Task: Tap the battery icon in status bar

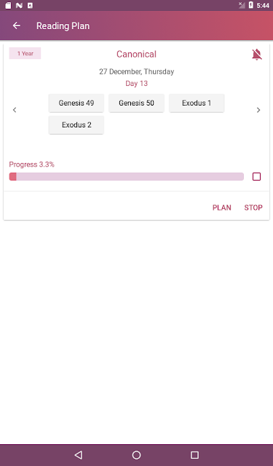Action: pos(251,5)
